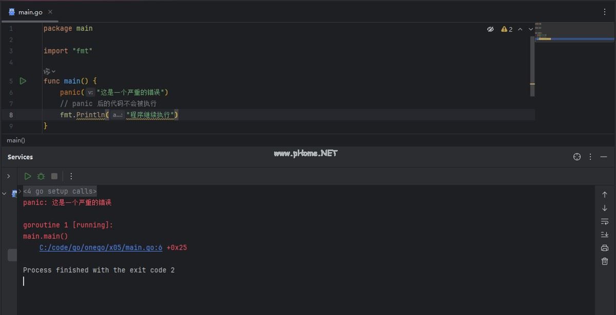Open the AI actions dropdown above func main

coord(49,71)
